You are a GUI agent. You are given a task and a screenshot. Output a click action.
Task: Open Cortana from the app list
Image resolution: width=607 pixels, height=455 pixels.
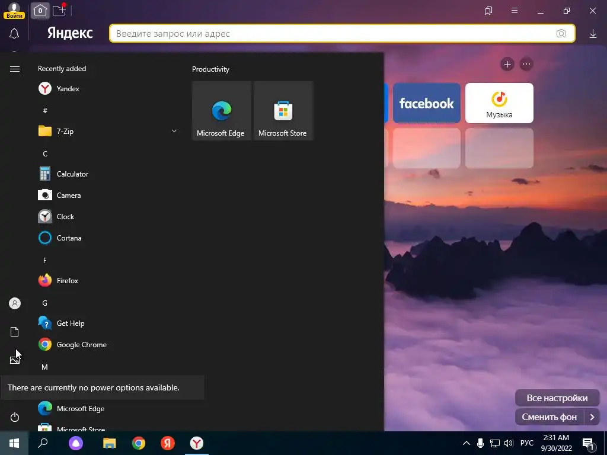pyautogui.click(x=108, y=238)
